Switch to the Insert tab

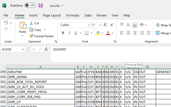[x=33, y=15]
